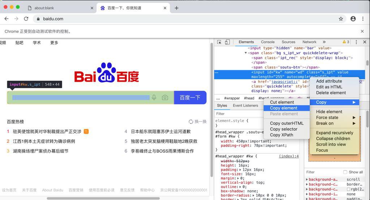370x200 pixels.
Task: Select Copy outerHTML
Action: [287, 123]
